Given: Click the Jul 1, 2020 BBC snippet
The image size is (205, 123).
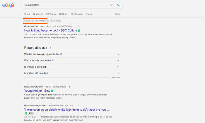Looking at the screenshot, I should [x=68, y=36].
